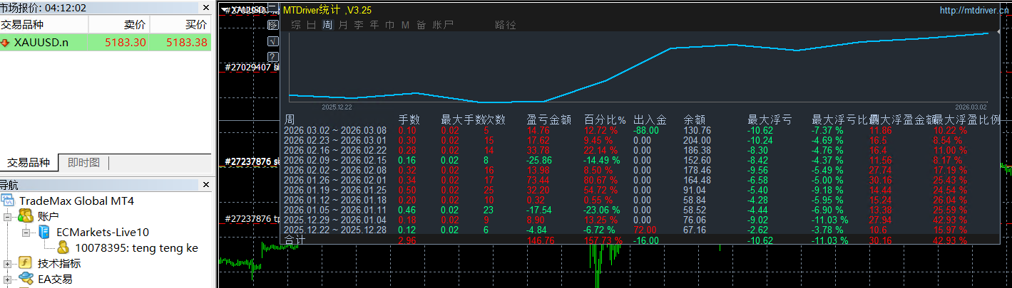This screenshot has width=1012, height=288.
Task: Select EA交易 in navigator
Action: (55, 279)
